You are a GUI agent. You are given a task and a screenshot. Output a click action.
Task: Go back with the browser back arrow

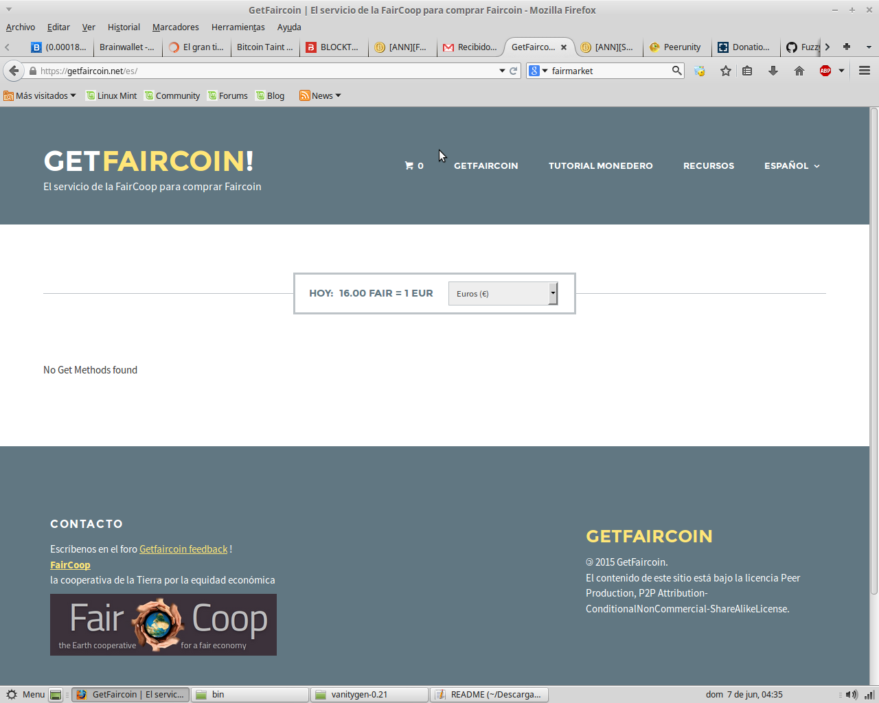[14, 71]
